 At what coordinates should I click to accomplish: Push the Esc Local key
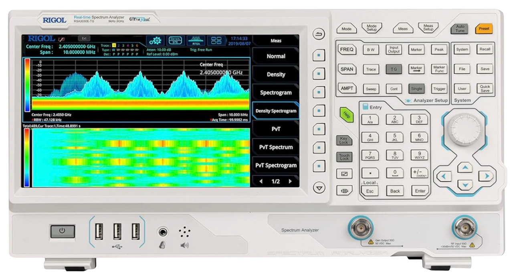point(370,191)
